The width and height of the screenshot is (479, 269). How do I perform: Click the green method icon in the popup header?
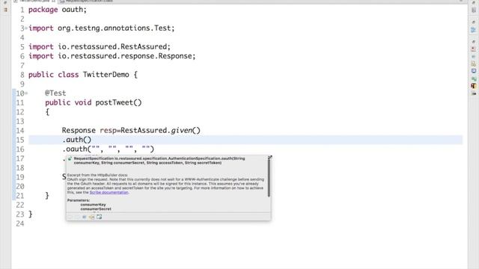click(70, 158)
